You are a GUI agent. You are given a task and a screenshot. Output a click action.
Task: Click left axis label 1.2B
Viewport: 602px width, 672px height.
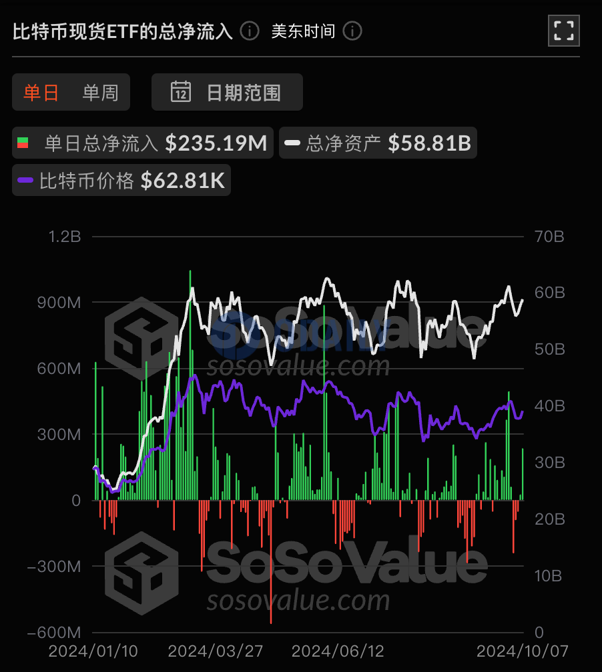click(64, 237)
